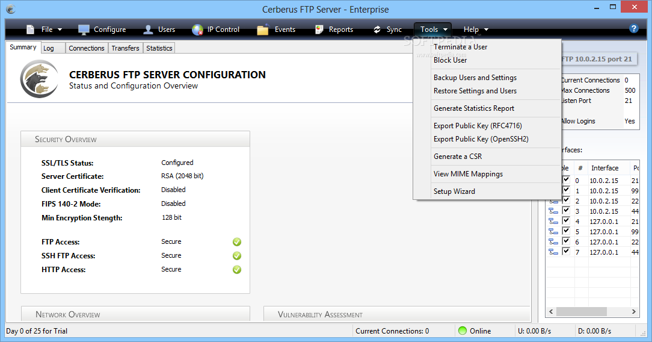Viewport: 652px width, 342px height.
Task: Toggle checkbox for interface 1
Action: click(x=566, y=190)
